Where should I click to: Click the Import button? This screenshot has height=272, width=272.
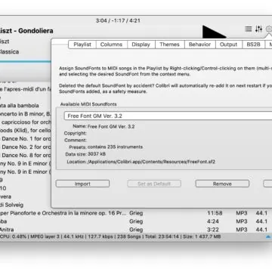(x=82, y=184)
